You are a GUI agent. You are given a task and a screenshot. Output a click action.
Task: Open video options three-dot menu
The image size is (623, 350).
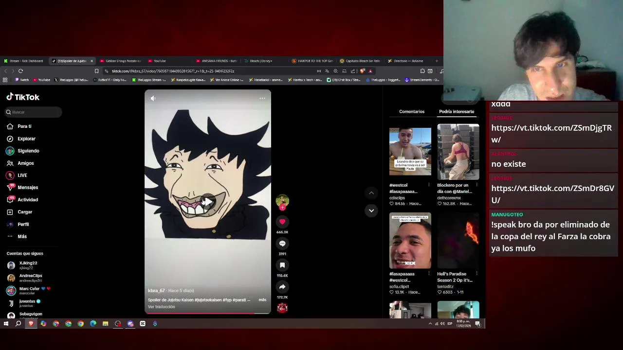262,98
